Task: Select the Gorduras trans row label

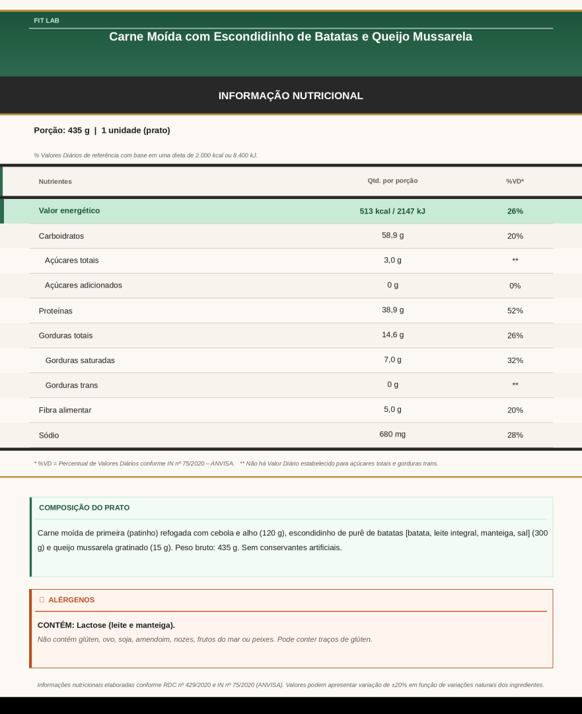Action: (x=71, y=385)
